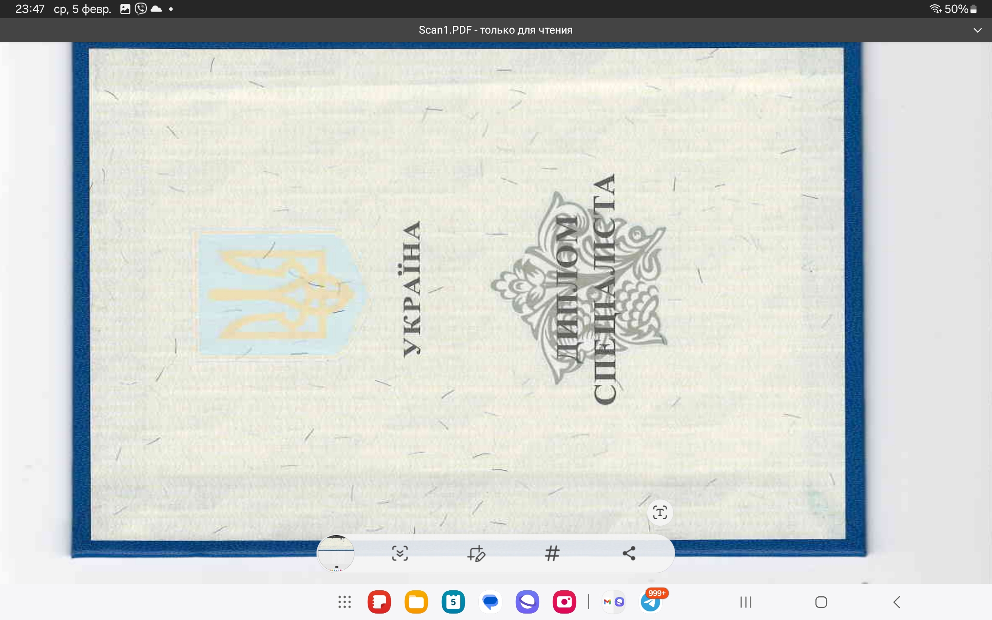
Task: Launch the red Camera app
Action: [x=564, y=602]
